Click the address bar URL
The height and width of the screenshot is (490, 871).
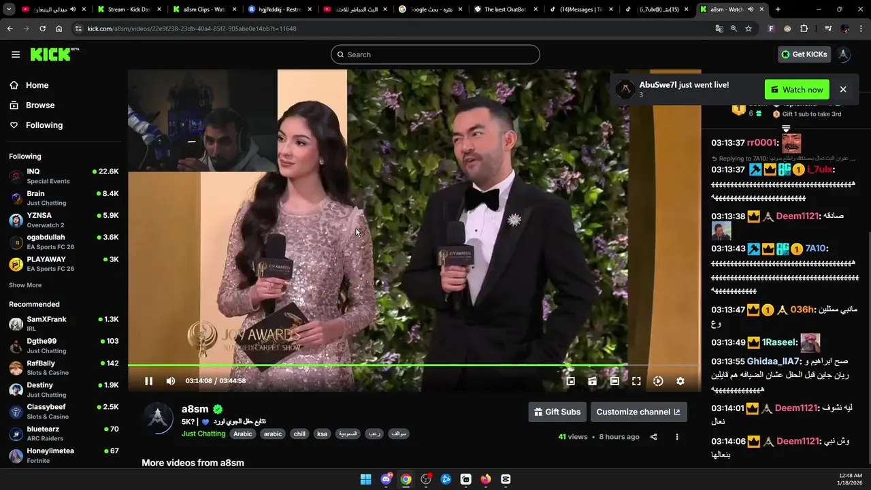(192, 29)
